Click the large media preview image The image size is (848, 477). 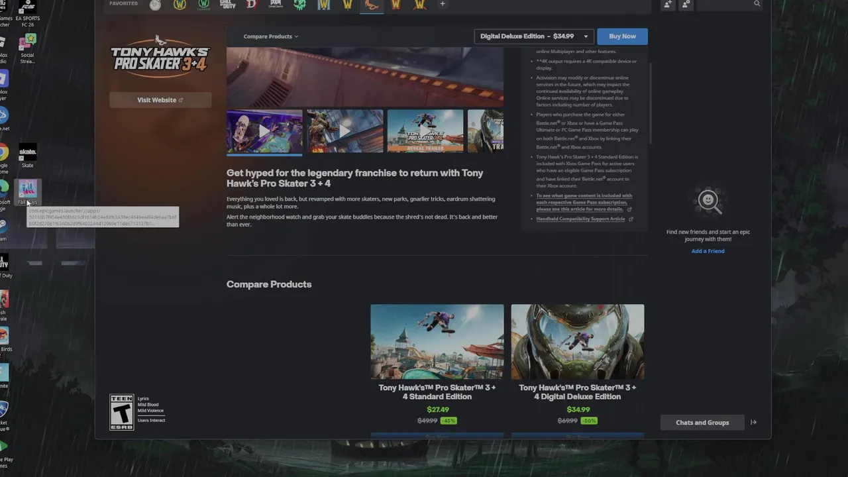(365, 76)
